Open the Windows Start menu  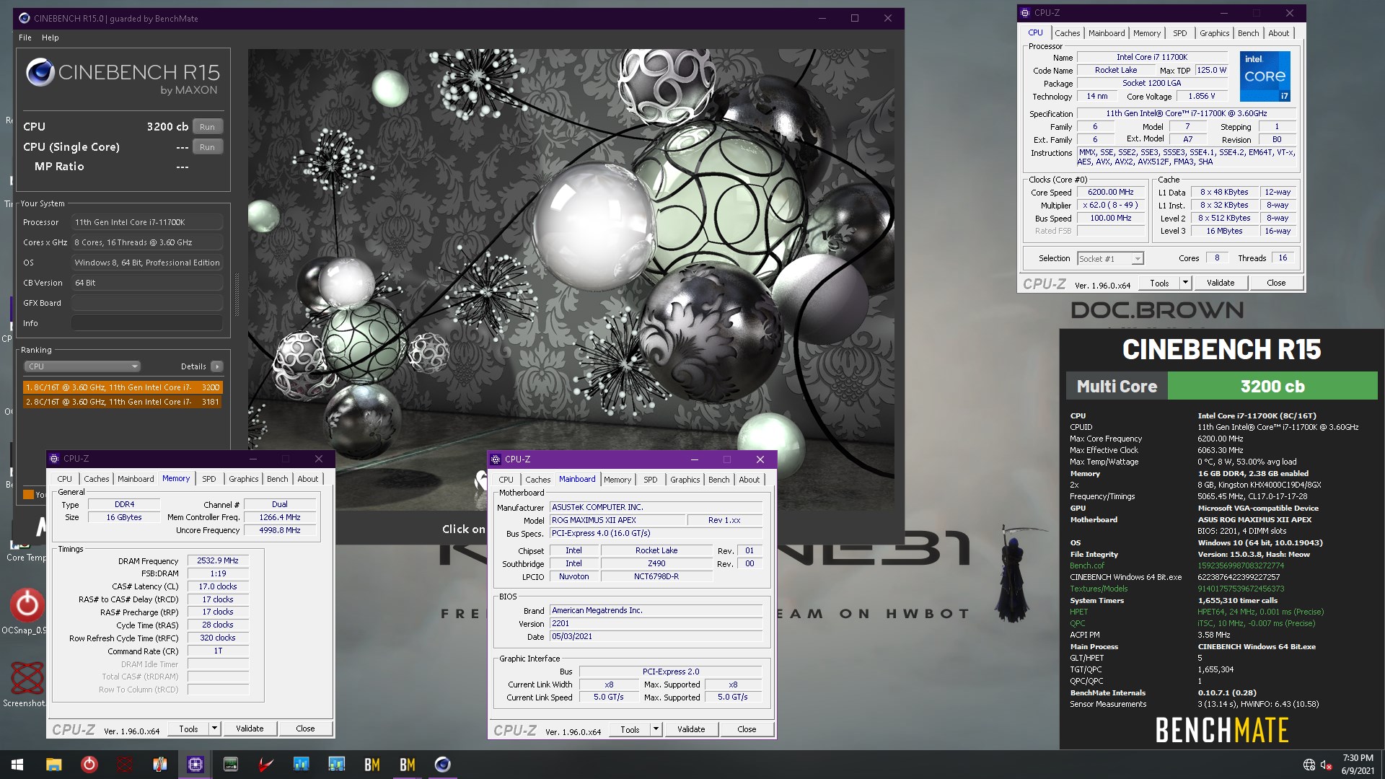[17, 765]
